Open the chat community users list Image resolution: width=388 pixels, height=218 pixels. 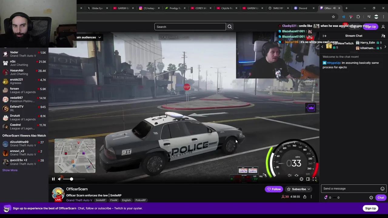[383, 36]
